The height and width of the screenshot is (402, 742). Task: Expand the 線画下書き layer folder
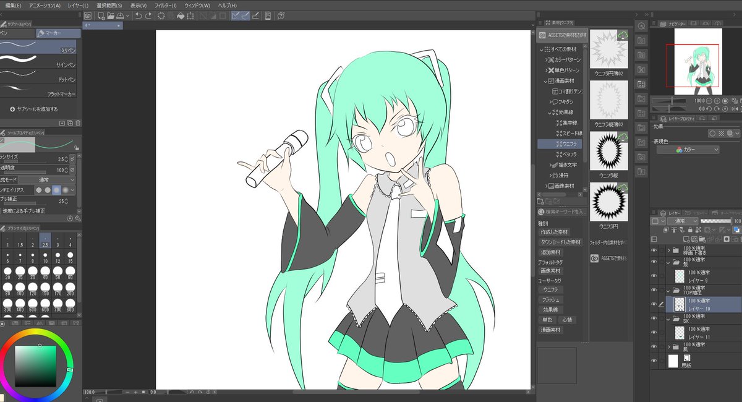(x=670, y=250)
